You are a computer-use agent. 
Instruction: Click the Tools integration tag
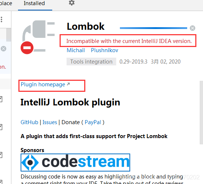pos(91,62)
